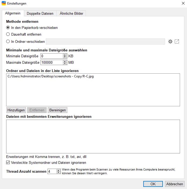Decrease Maximale Dateigröße with down arrow
Viewport: 187px width, 189px height.
[65, 63]
